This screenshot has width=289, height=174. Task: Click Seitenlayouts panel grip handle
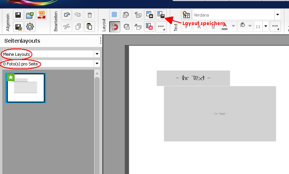tap(101, 40)
